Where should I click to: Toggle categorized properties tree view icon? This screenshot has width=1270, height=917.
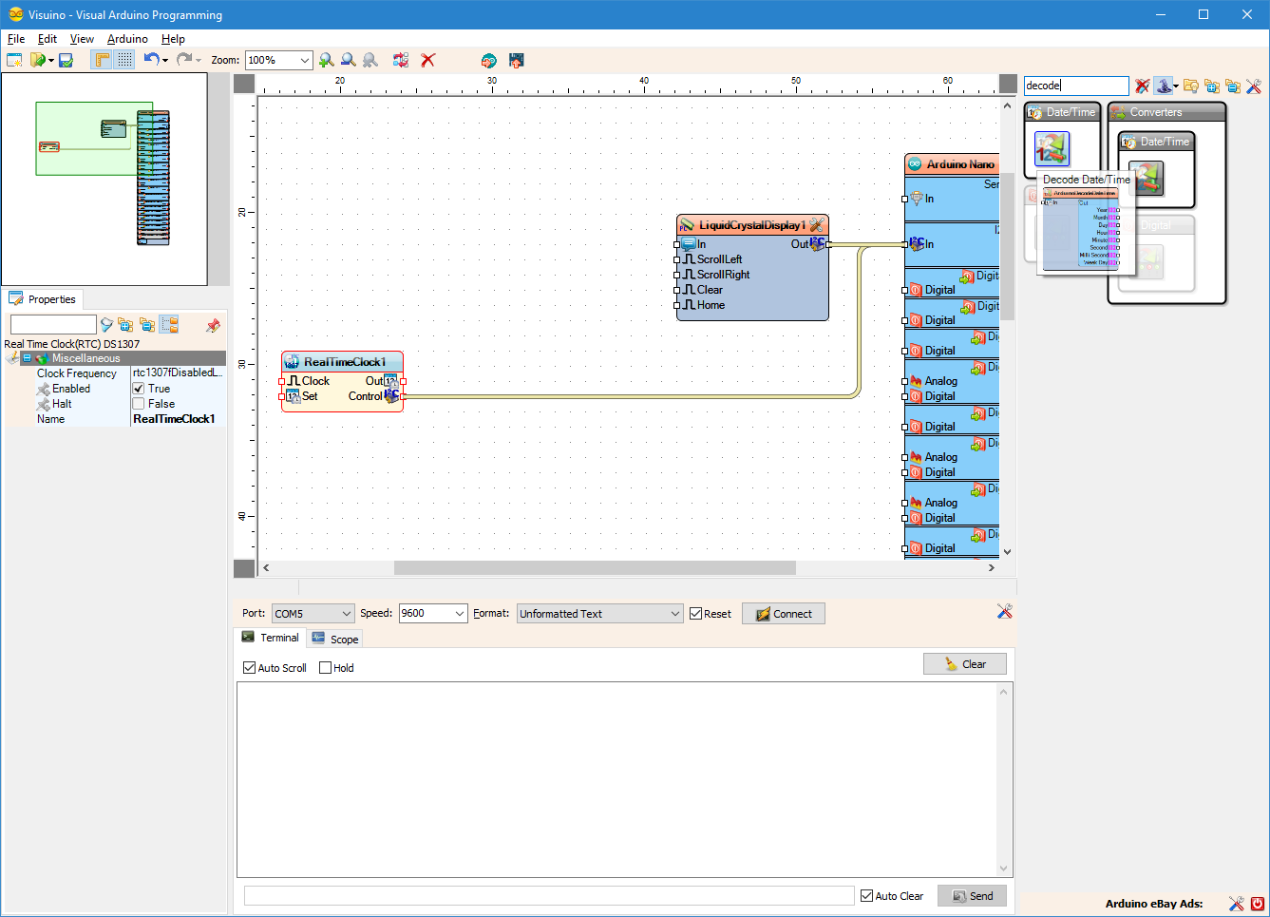pyautogui.click(x=169, y=325)
